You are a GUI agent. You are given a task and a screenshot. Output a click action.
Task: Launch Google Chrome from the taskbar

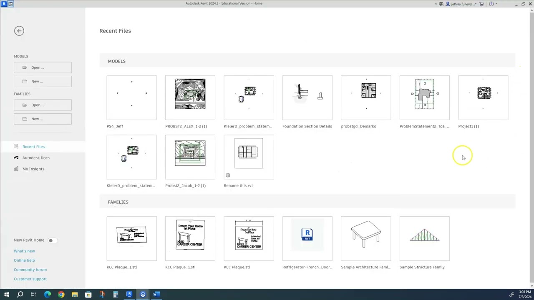click(61, 295)
